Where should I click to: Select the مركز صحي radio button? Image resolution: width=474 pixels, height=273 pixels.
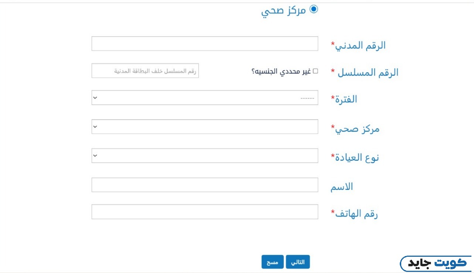point(314,9)
